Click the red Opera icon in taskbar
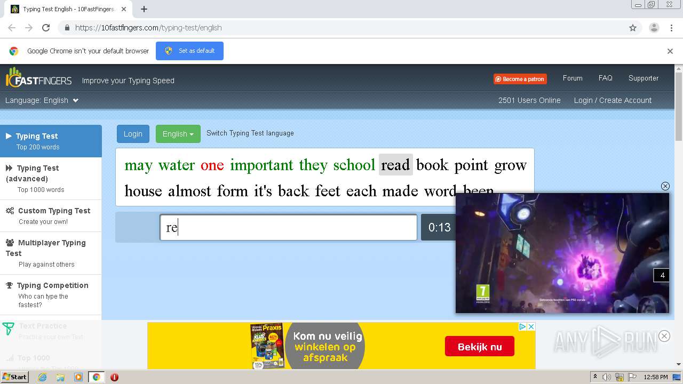683x384 pixels. tap(114, 377)
